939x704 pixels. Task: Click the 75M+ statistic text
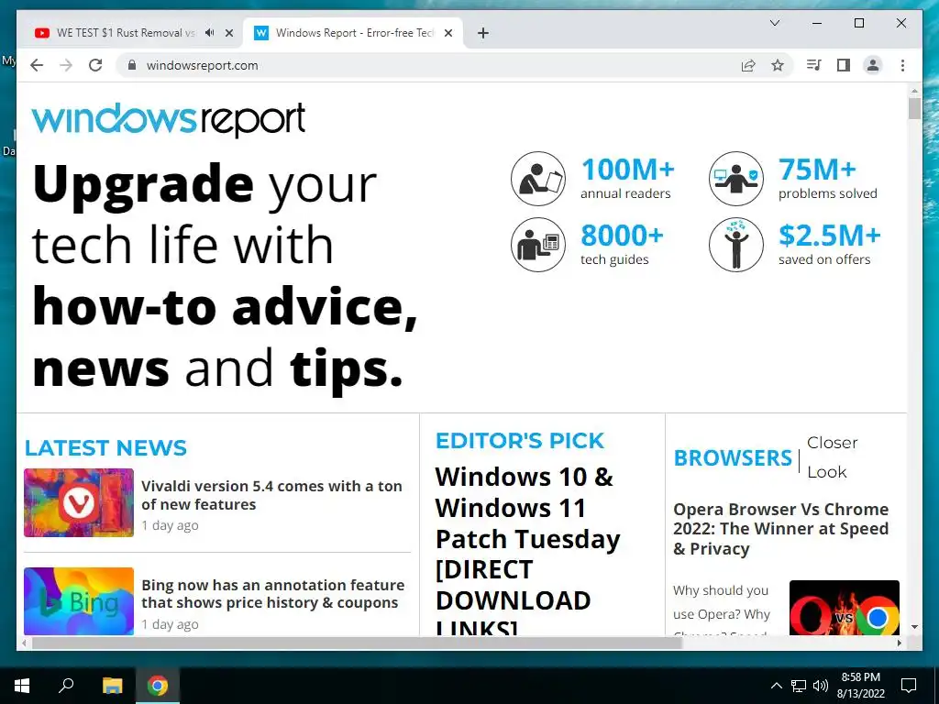pos(817,170)
